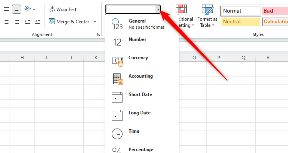Apply the Normal cell style
The image size is (288, 153).
click(241, 11)
